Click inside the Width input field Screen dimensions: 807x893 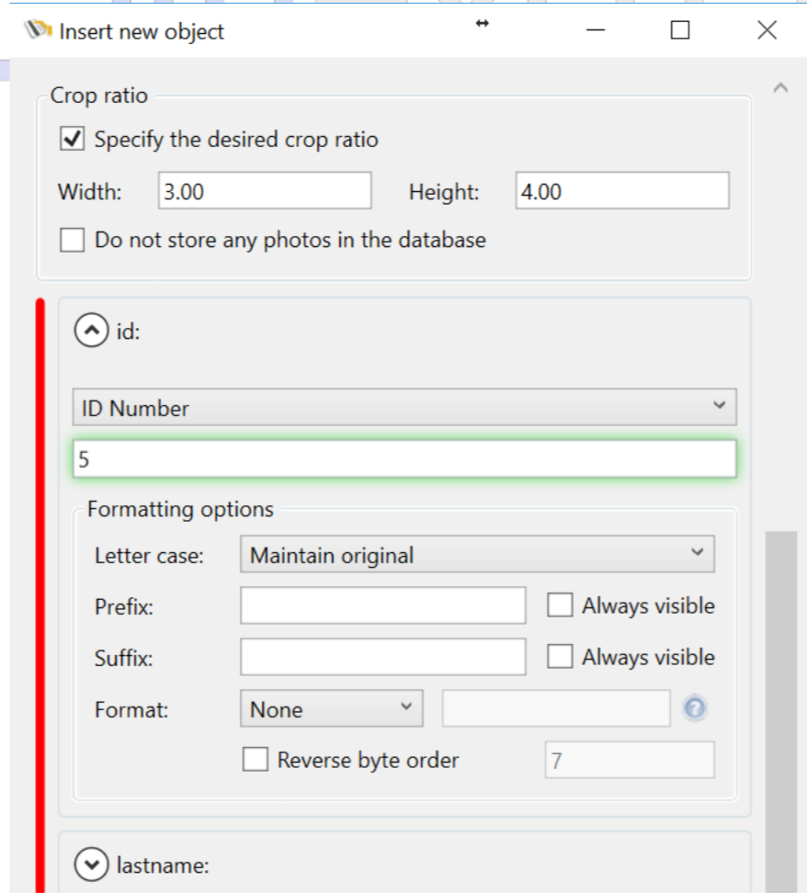pyautogui.click(x=262, y=190)
